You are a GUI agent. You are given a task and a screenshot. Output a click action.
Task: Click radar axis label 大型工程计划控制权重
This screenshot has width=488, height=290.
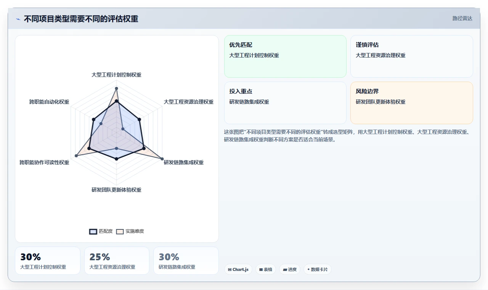(116, 75)
